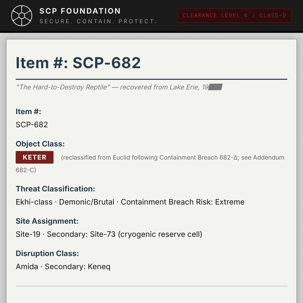Click the Clearance Level 4 badge
Viewport: 303px width, 303px height.
235,16
